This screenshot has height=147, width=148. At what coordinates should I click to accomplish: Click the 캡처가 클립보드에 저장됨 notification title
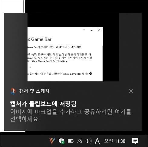43,104
